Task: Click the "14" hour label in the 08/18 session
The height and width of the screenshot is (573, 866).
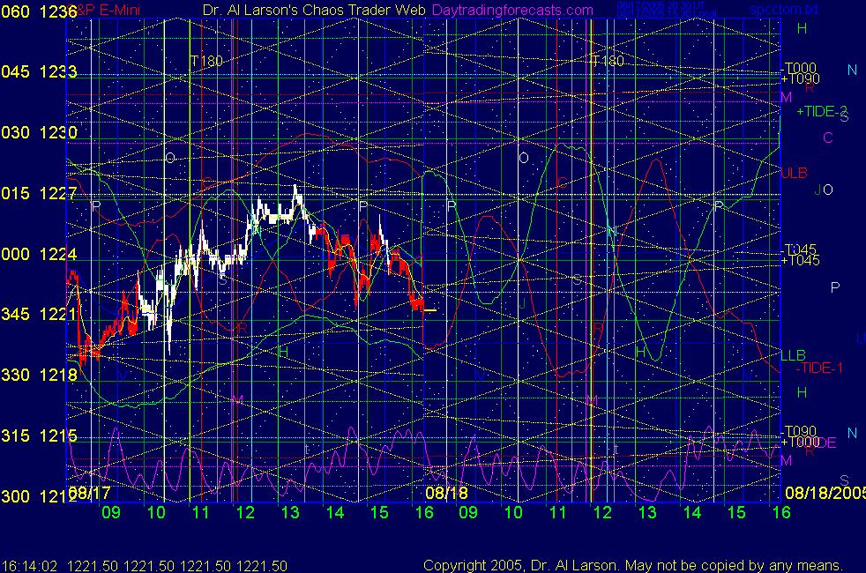Action: [x=692, y=512]
